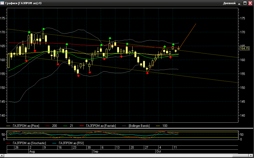Select the [Bollinger Bands] legend entry
Screen dimensions: 254x158
pyautogui.click(x=139, y=126)
